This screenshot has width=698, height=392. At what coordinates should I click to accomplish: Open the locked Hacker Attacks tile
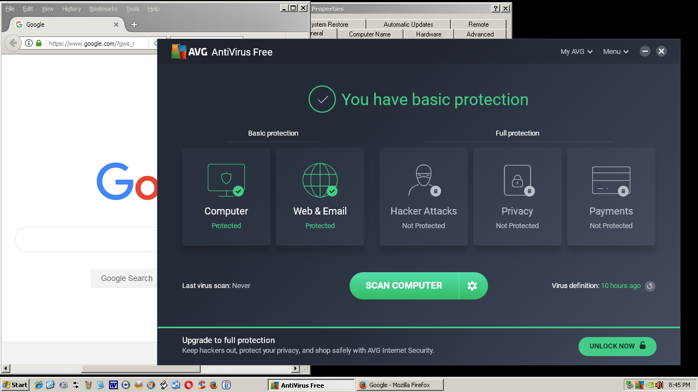tap(424, 197)
